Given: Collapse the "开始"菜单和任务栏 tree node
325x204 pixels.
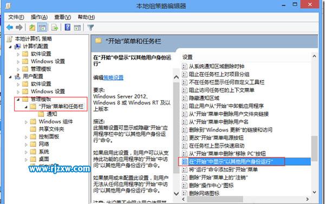Looking at the screenshot, I should click(x=26, y=107).
